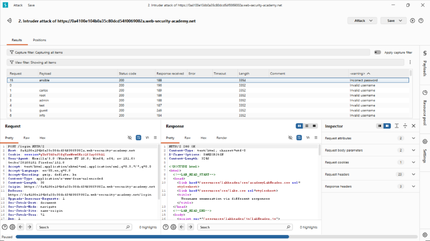Open the Attack dropdown button
Viewport: 430px width, 241px height.
[x=362, y=21]
